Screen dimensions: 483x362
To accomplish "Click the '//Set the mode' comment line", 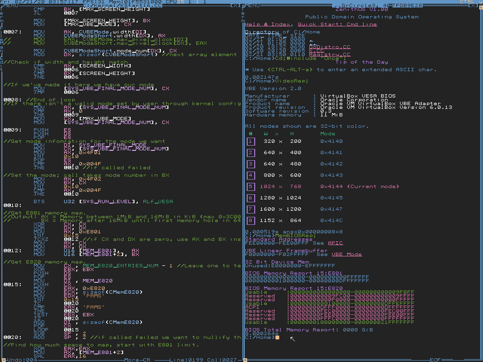I will [x=86, y=175].
